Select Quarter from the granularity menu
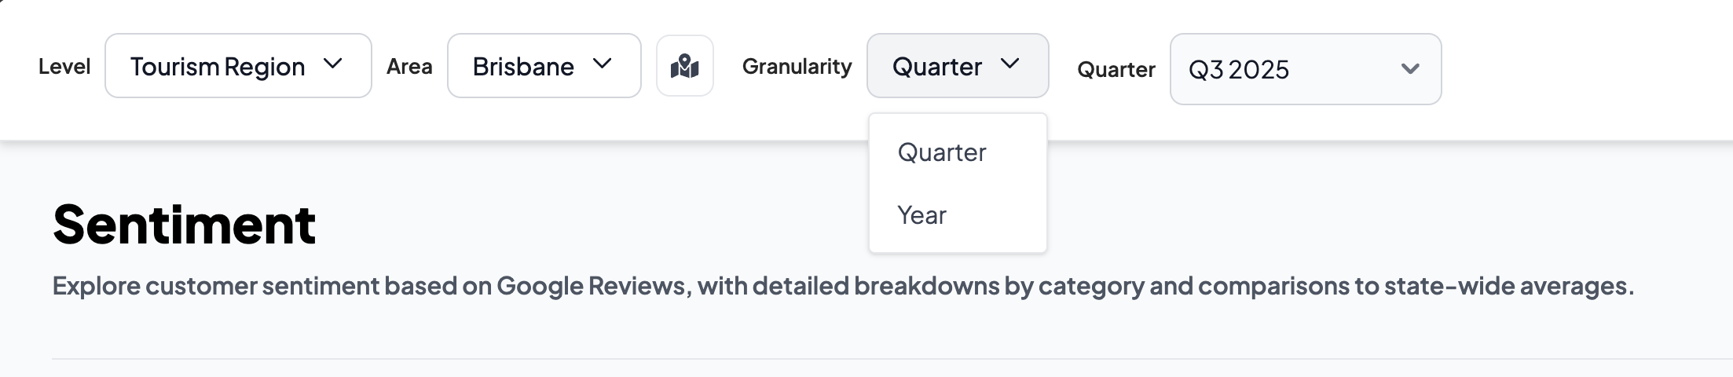Viewport: 1733px width, 377px height. 941,152
